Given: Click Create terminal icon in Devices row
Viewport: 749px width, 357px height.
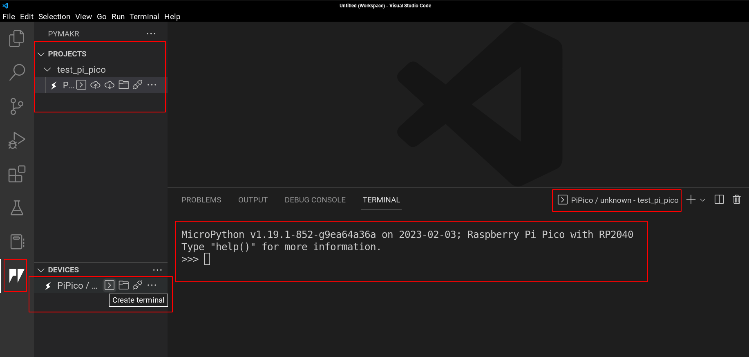Looking at the screenshot, I should coord(109,285).
